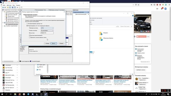Click the Up one level folder toolbar icon
Viewport: 171px width, 96px height.
tap(8, 7)
